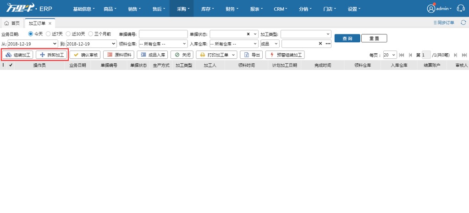Click the 组装加工 button

17,55
